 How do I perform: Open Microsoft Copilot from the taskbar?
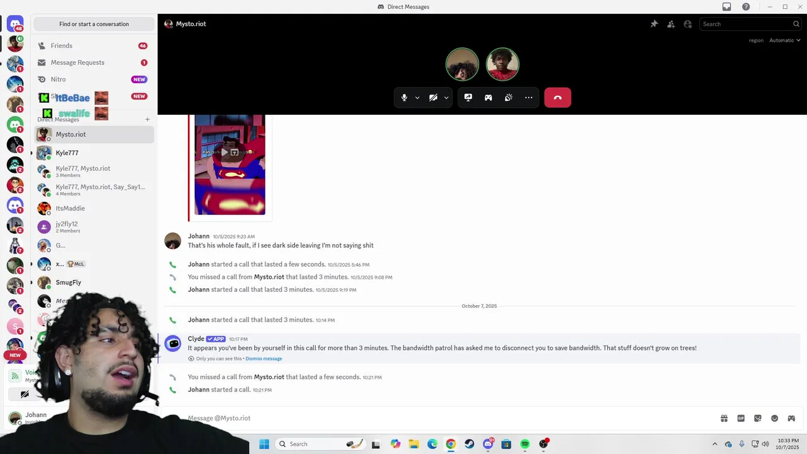coord(395,444)
